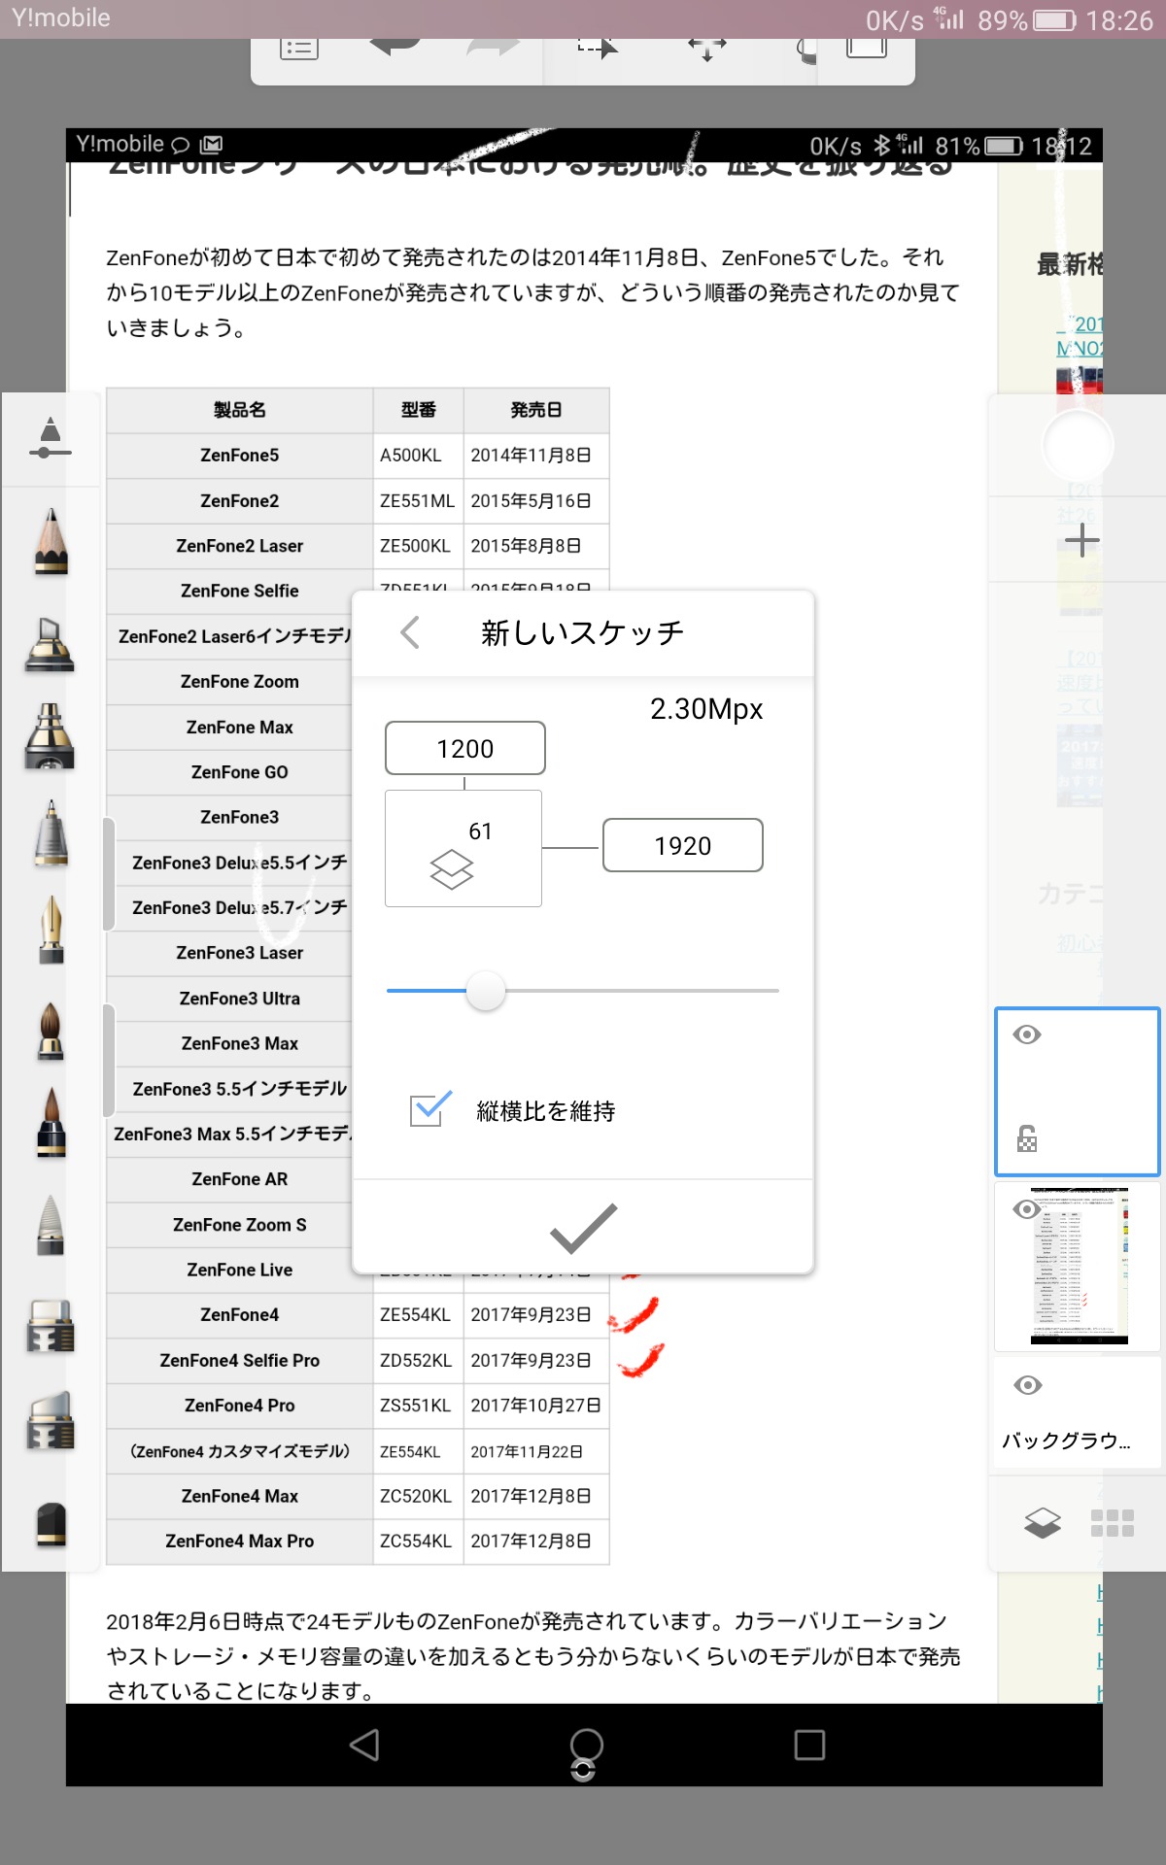
Task: Open brush size and opacity settings
Action: (51, 438)
